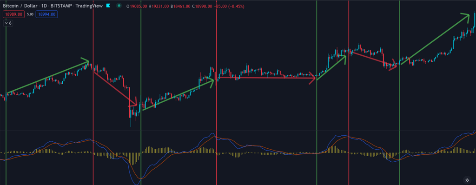This screenshot has height=185, width=476.
Task: Jump to latest bar with double-arrow button
Action: tap(467, 180)
